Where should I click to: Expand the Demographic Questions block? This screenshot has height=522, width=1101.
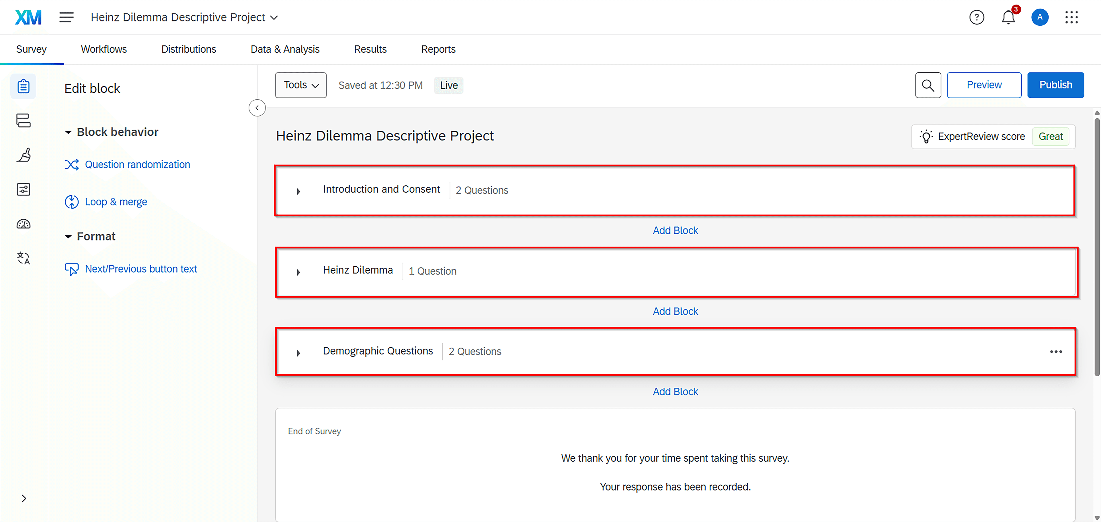(x=298, y=353)
